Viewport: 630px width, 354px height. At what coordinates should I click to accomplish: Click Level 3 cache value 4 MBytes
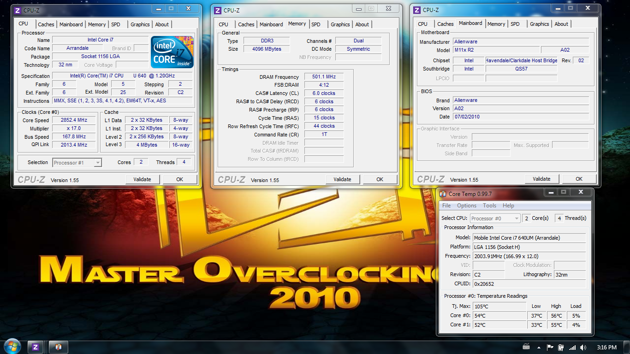tap(147, 145)
